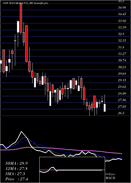
Task: Click the 34.98 price axis label
Action: (x=122, y=8)
